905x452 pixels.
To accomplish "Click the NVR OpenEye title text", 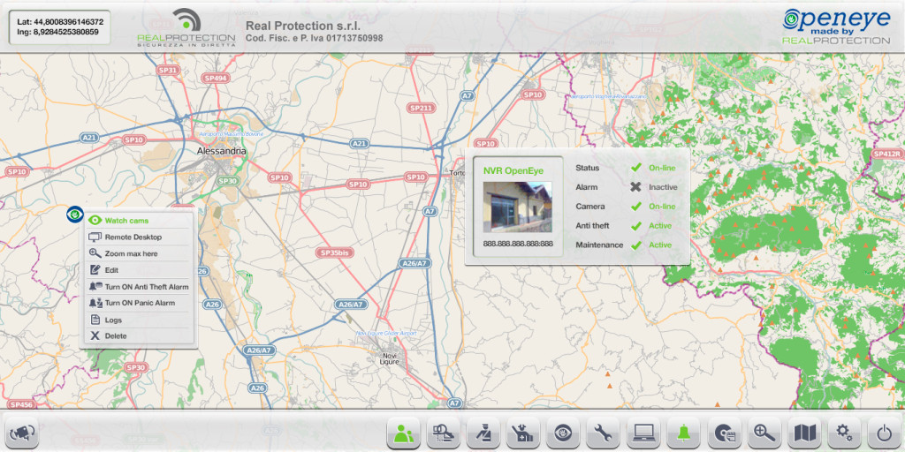I will [x=513, y=170].
